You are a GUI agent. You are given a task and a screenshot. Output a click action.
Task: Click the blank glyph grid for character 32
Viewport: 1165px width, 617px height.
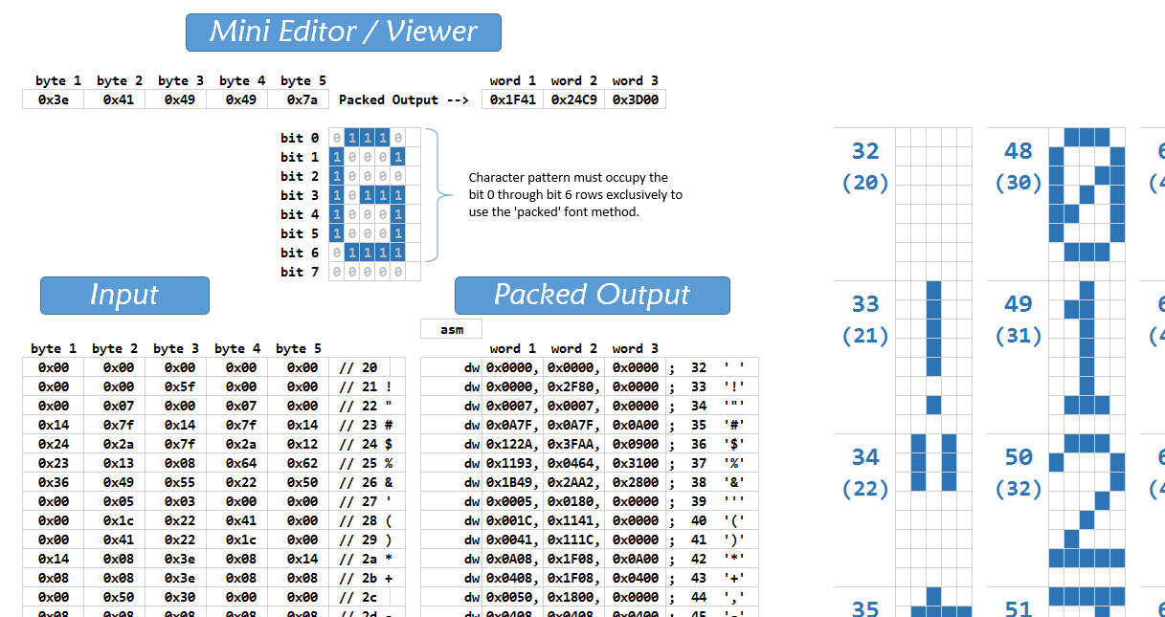933,195
